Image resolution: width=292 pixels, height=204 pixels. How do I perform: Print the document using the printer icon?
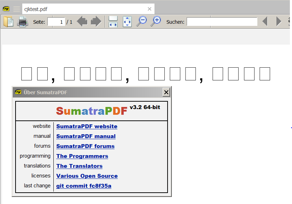tap(23, 22)
